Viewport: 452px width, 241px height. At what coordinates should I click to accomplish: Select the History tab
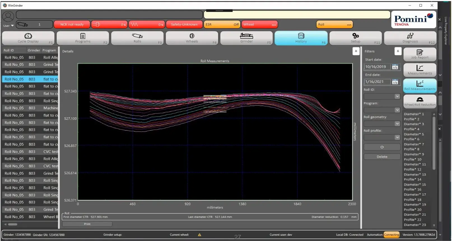(x=301, y=38)
